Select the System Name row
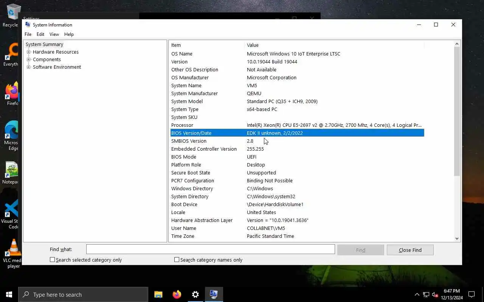The width and height of the screenshot is (484, 302). coord(297,86)
